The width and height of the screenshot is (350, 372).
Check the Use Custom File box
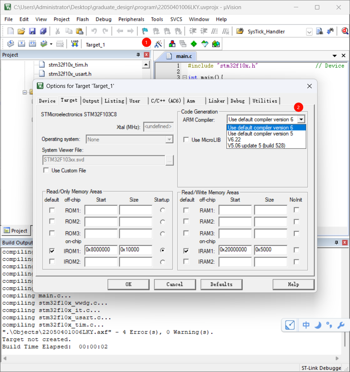pyautogui.click(x=46, y=170)
